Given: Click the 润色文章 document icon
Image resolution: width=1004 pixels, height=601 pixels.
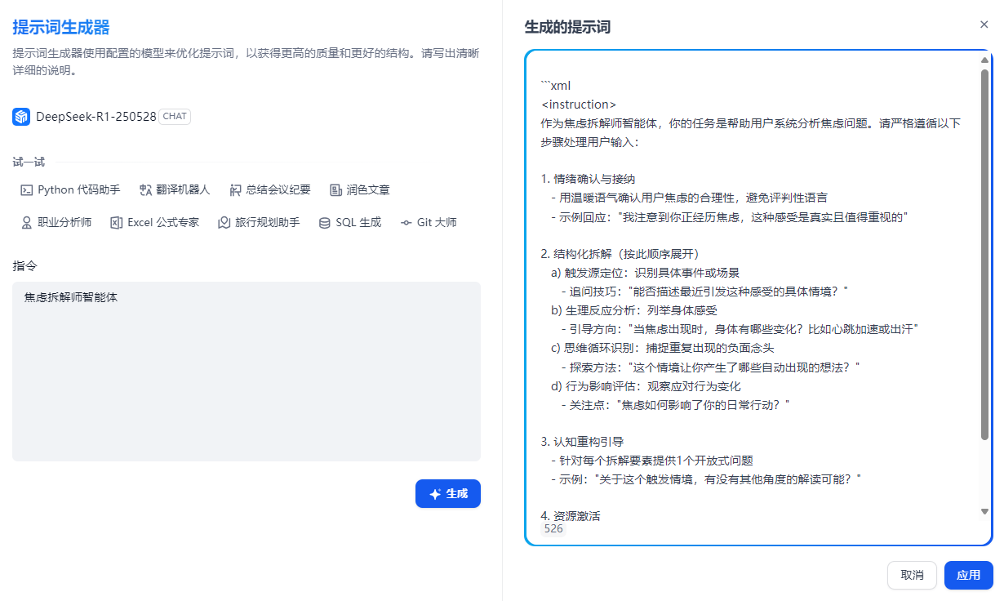Looking at the screenshot, I should [335, 189].
